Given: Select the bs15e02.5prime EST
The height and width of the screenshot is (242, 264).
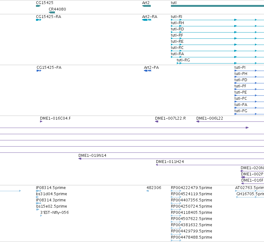Looking at the screenshot, I should click(38, 209).
